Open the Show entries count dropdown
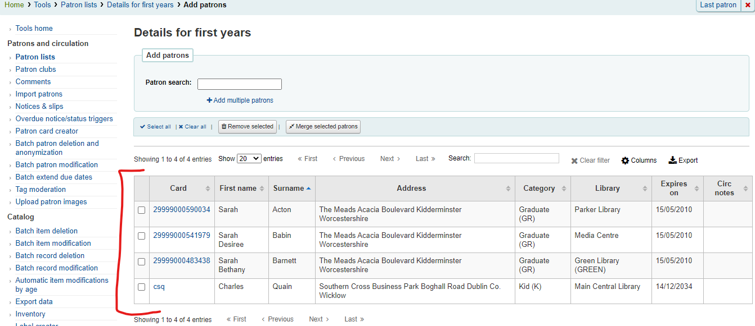Screen dimensions: 755x326 [249, 159]
